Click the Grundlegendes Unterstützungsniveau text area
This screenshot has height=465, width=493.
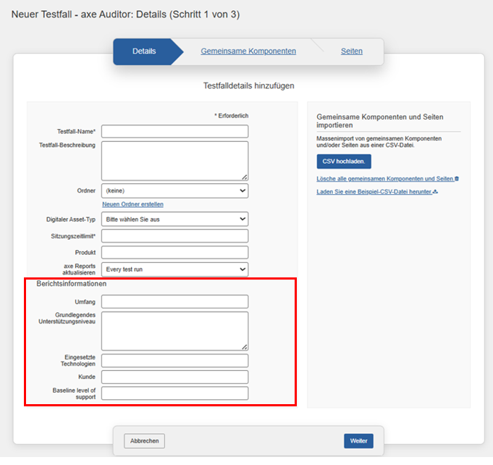tap(174, 331)
